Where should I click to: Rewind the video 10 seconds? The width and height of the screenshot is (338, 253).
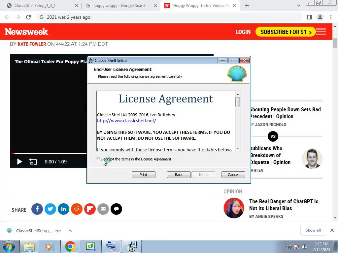33,162
